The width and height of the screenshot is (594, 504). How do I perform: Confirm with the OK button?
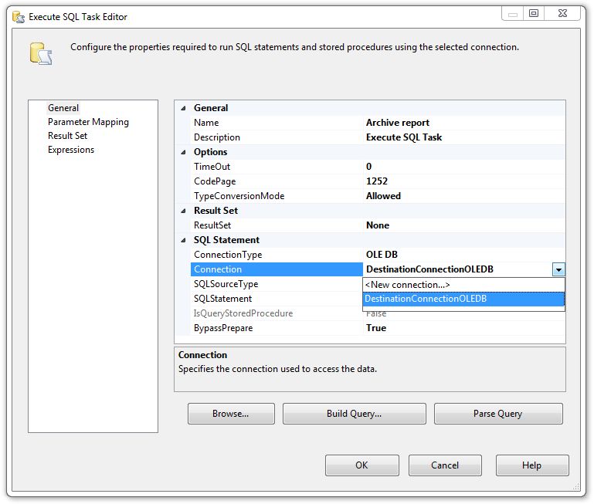point(361,465)
